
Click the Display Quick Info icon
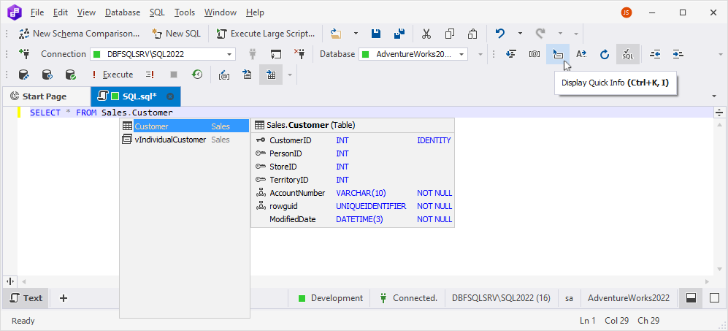[x=558, y=54]
